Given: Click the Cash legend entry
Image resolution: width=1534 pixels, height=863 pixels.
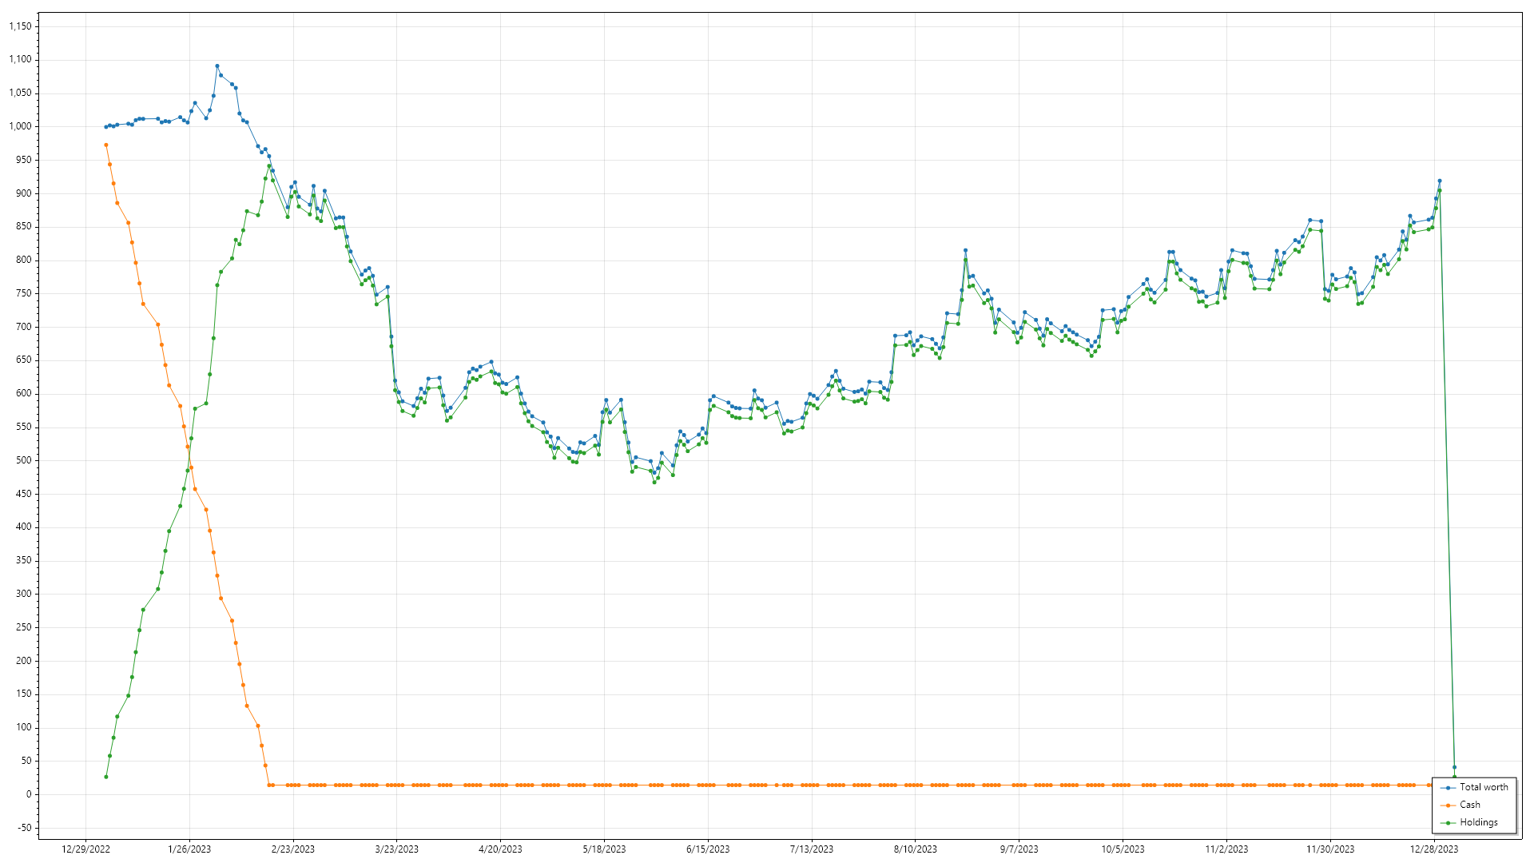Looking at the screenshot, I should pyautogui.click(x=1460, y=805).
